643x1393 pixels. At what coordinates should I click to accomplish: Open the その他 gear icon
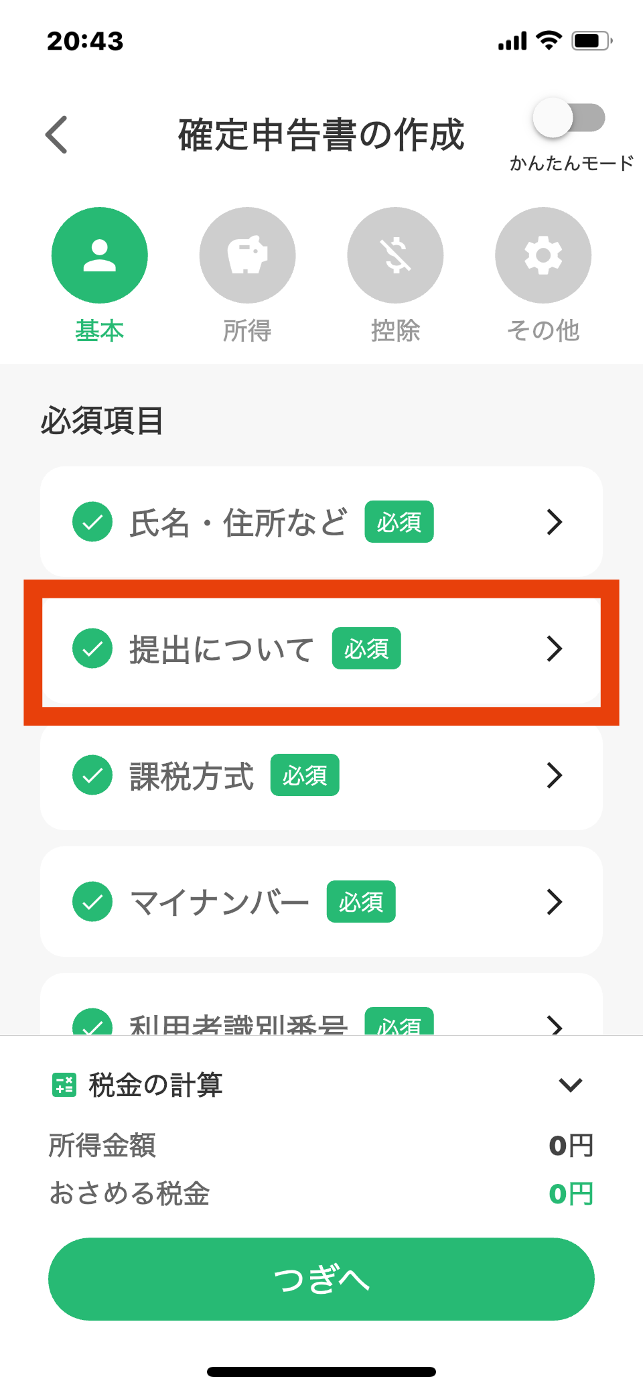click(543, 255)
